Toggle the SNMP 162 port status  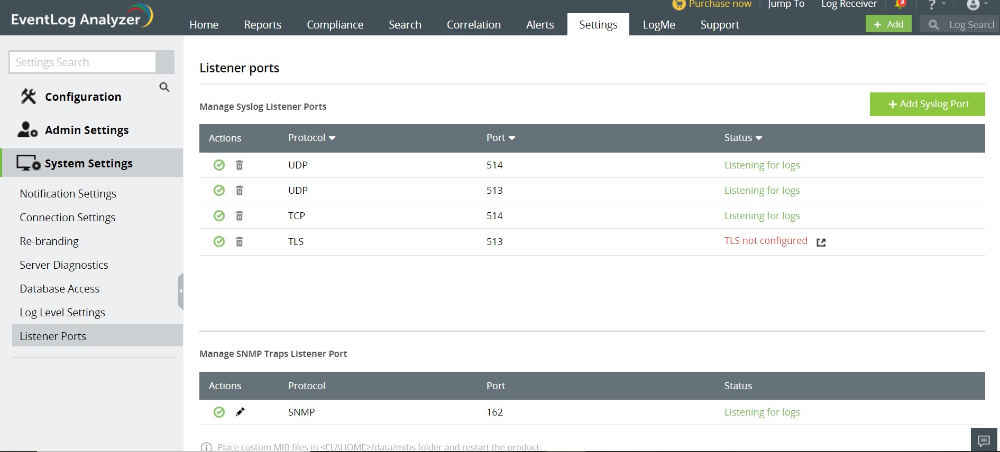tap(219, 412)
